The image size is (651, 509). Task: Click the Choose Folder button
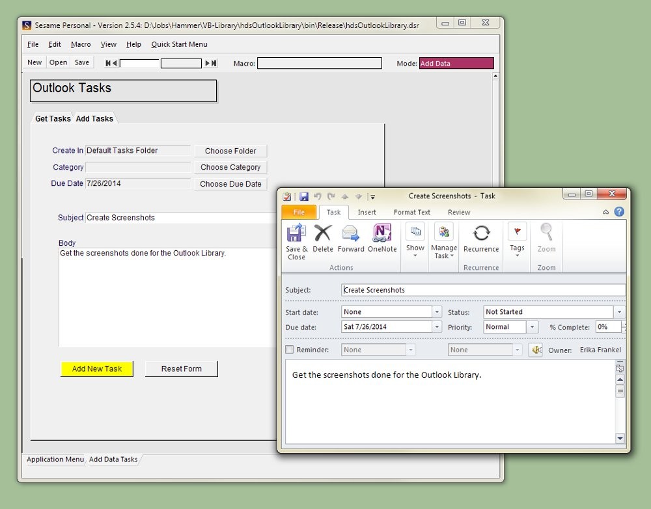[x=230, y=151]
